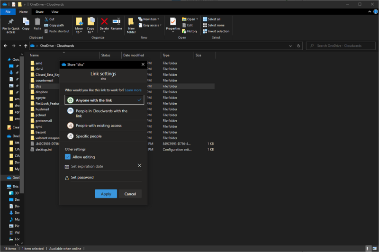Select Anyone with the link option
379x252 pixels.
(104, 100)
